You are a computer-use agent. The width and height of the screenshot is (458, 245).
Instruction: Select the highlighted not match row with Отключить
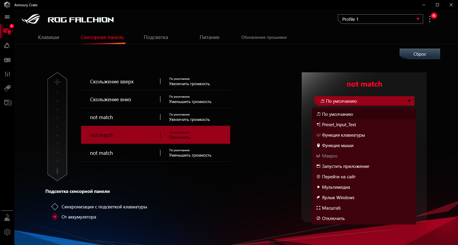click(x=156, y=135)
